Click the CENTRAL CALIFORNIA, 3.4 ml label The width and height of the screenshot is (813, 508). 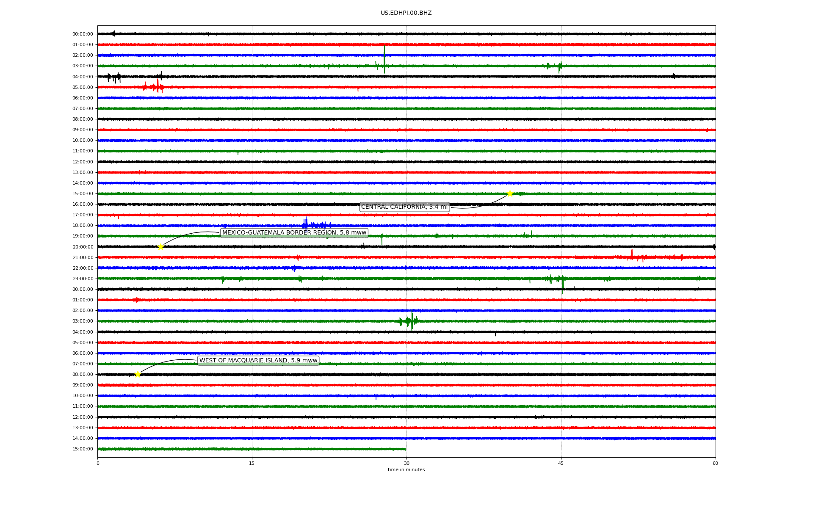(x=404, y=207)
